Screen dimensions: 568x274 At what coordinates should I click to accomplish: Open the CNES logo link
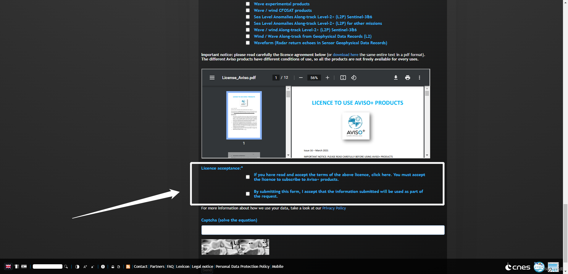click(x=518, y=267)
